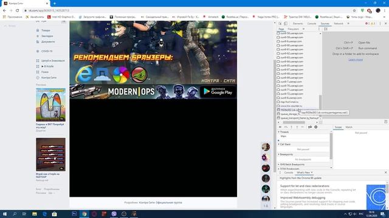This screenshot has height=218, width=389.
Task: Click the topmost friend avatar beside game
Action: point(266,147)
